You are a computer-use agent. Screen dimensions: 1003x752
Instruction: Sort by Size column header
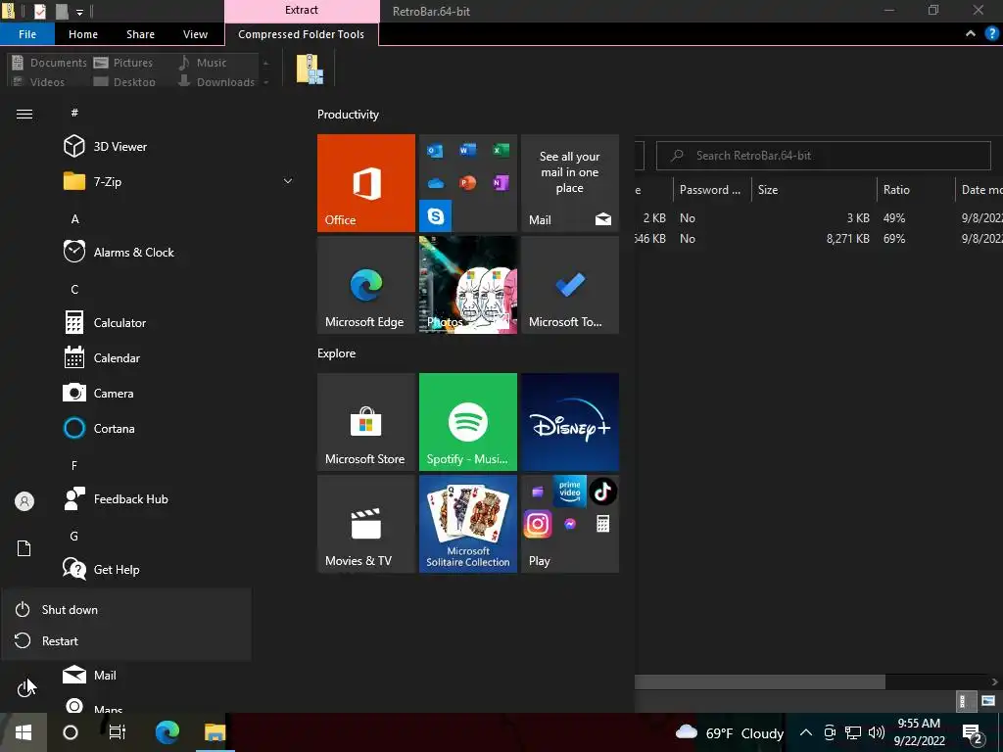point(813,189)
